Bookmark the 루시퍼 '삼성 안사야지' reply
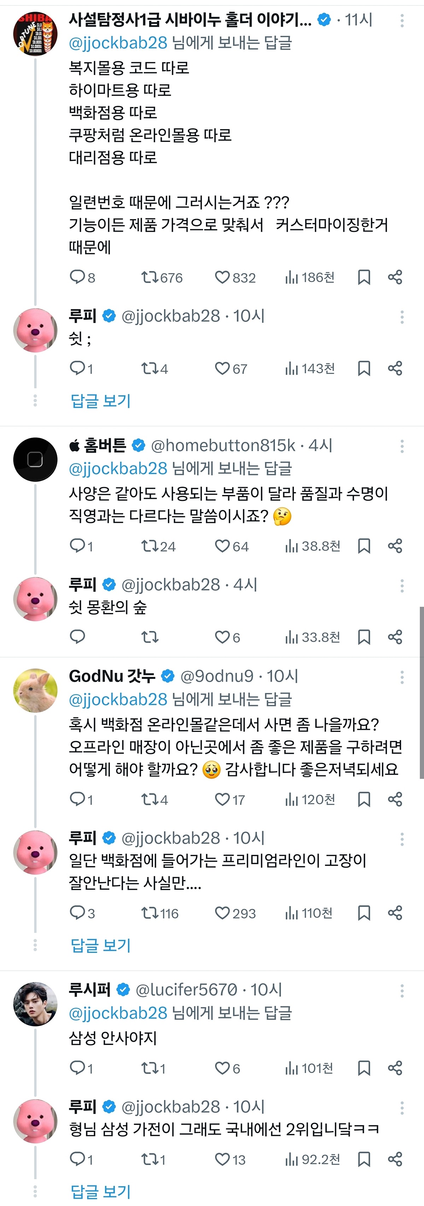 364,1068
